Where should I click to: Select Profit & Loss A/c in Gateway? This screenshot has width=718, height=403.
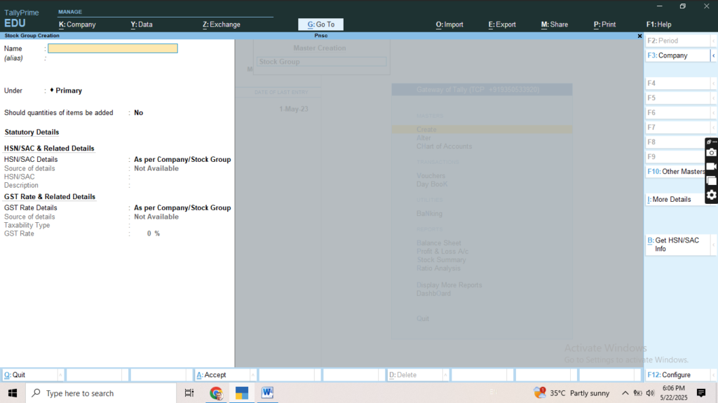442,252
